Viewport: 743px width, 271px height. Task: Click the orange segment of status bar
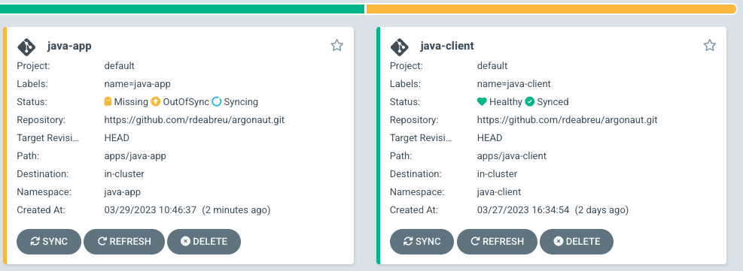point(551,8)
